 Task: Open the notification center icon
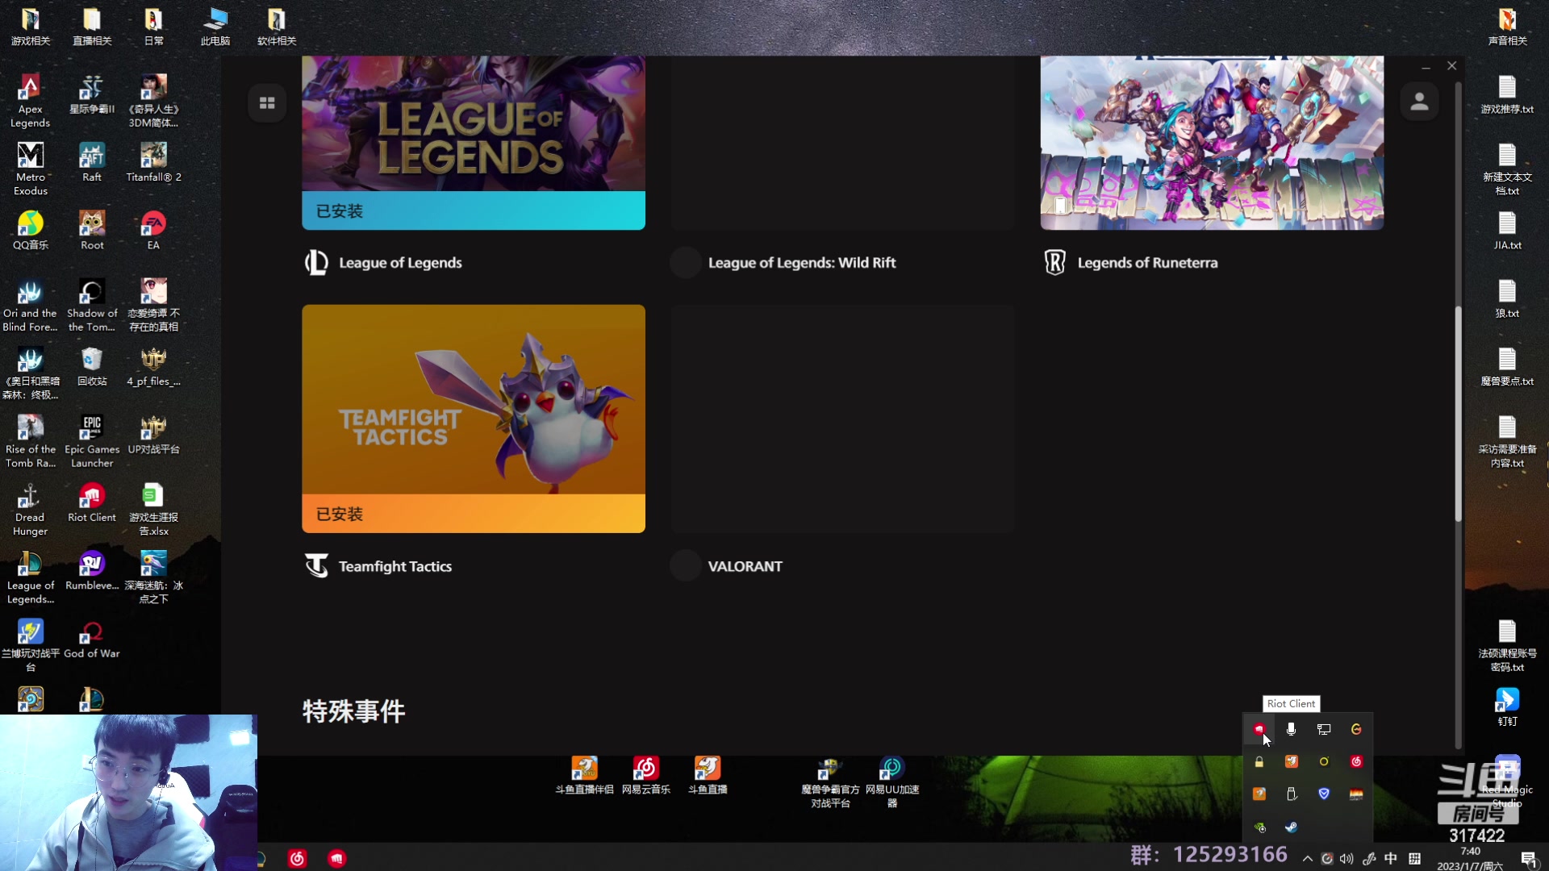1528,858
